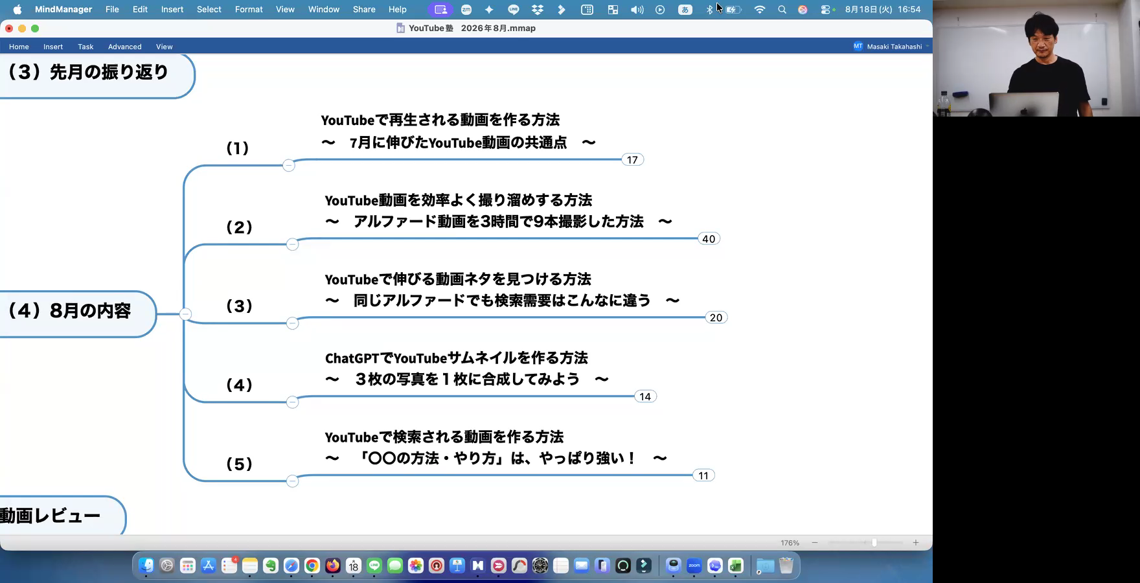Click the 176% zoom level
The height and width of the screenshot is (583, 1140).
click(790, 543)
